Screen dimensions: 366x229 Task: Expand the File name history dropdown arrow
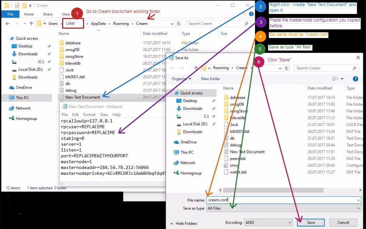pos(358,200)
